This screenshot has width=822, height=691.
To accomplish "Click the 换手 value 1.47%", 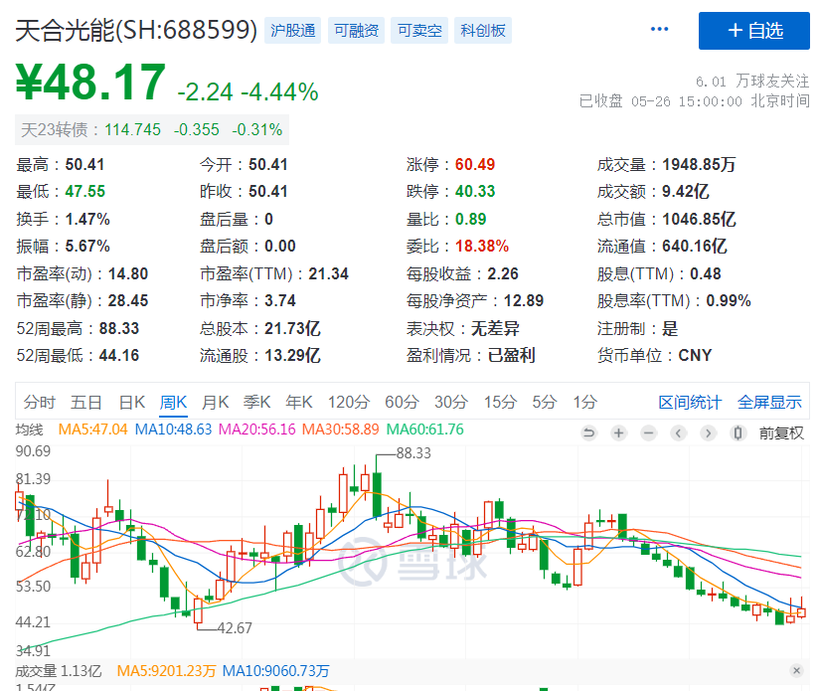I will coord(87,219).
